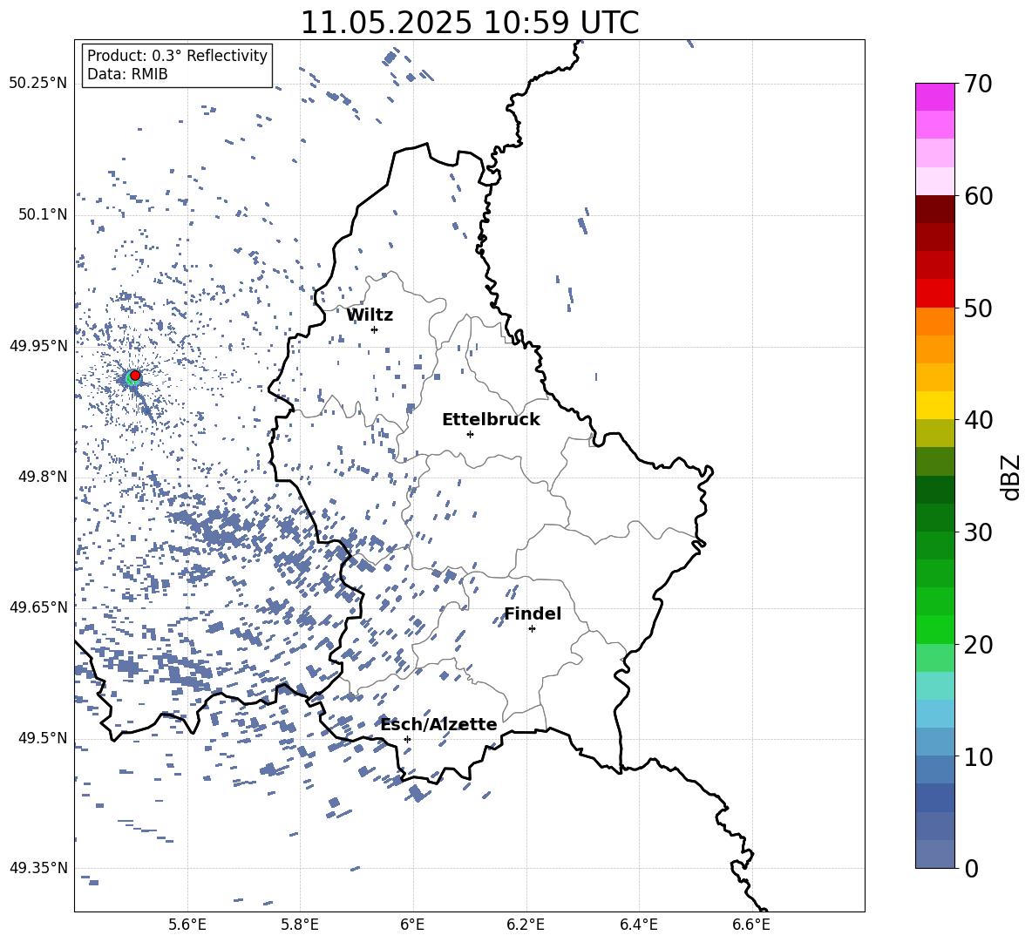This screenshot has width=1032, height=942.
Task: Click the colorbar tick label 40
Action: click(977, 420)
